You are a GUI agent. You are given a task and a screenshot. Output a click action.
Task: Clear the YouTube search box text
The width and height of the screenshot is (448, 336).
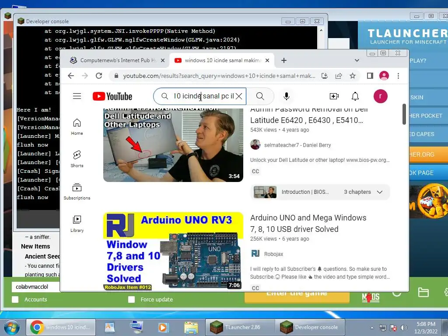click(239, 96)
